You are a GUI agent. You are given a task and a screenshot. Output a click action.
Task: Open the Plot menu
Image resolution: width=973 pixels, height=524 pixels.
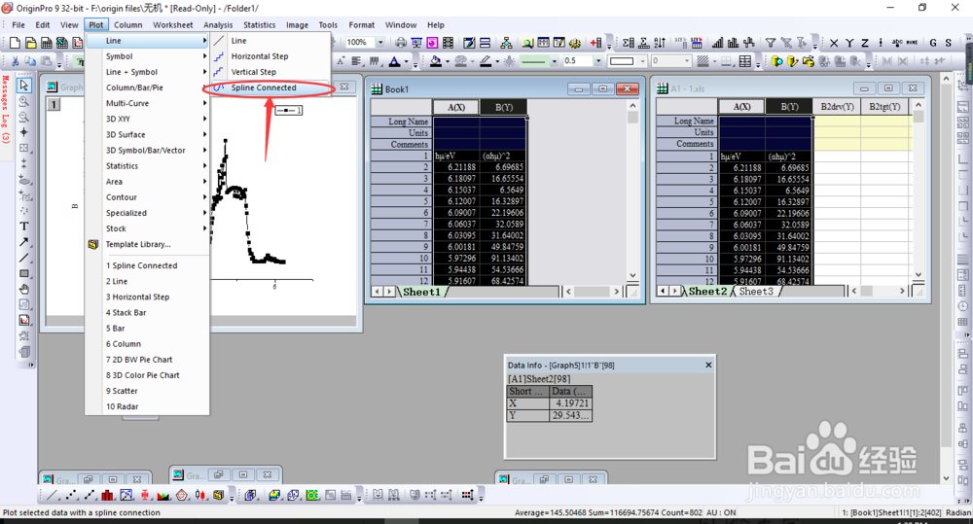(95, 25)
